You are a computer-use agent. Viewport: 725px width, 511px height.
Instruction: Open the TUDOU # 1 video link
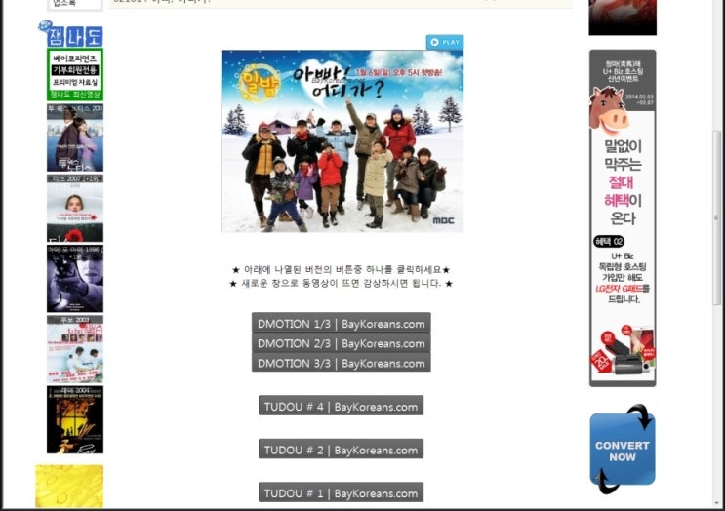point(341,492)
